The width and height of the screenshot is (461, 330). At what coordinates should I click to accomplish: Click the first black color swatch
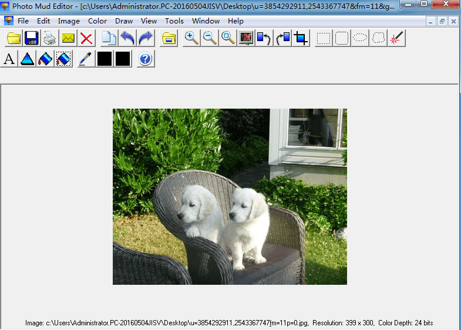(x=104, y=59)
